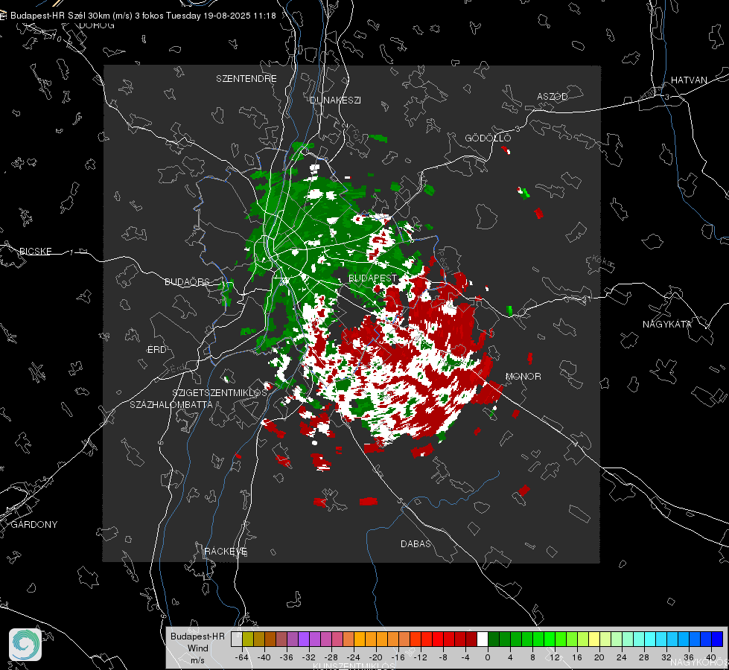
Task: Click the BICSKE town label
Action: click(x=35, y=251)
